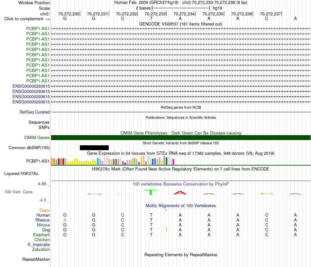Open the OMIM Gene Phenotypes track title
311x267 pixels.
(x=181, y=133)
